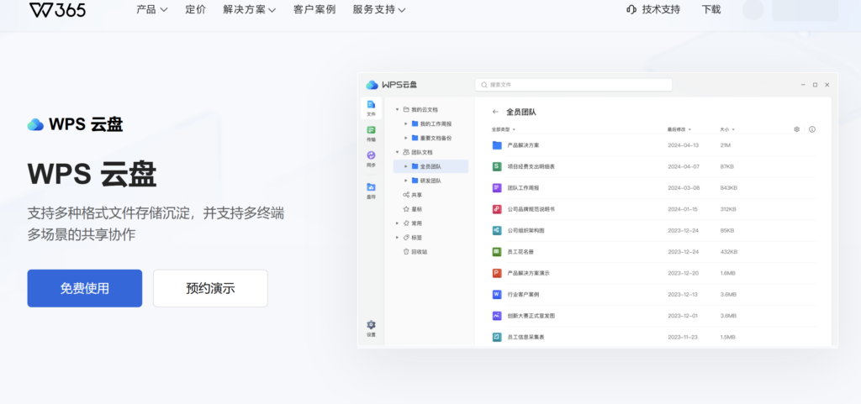The width and height of the screenshot is (861, 404).
Task: Click the 公司组织架构图 file icon
Action: pos(497,230)
